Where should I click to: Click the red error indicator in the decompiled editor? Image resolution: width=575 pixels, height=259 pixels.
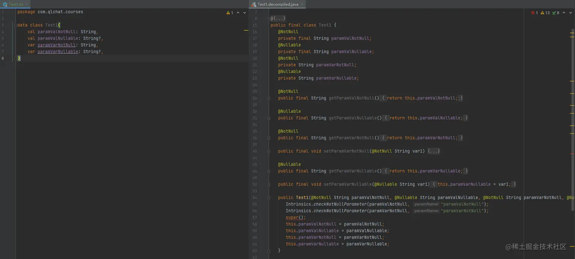(534, 13)
